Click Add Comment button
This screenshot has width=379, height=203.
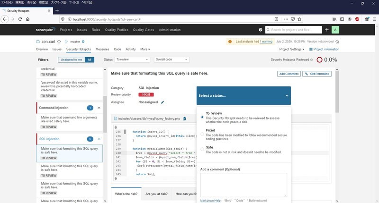click(x=289, y=74)
